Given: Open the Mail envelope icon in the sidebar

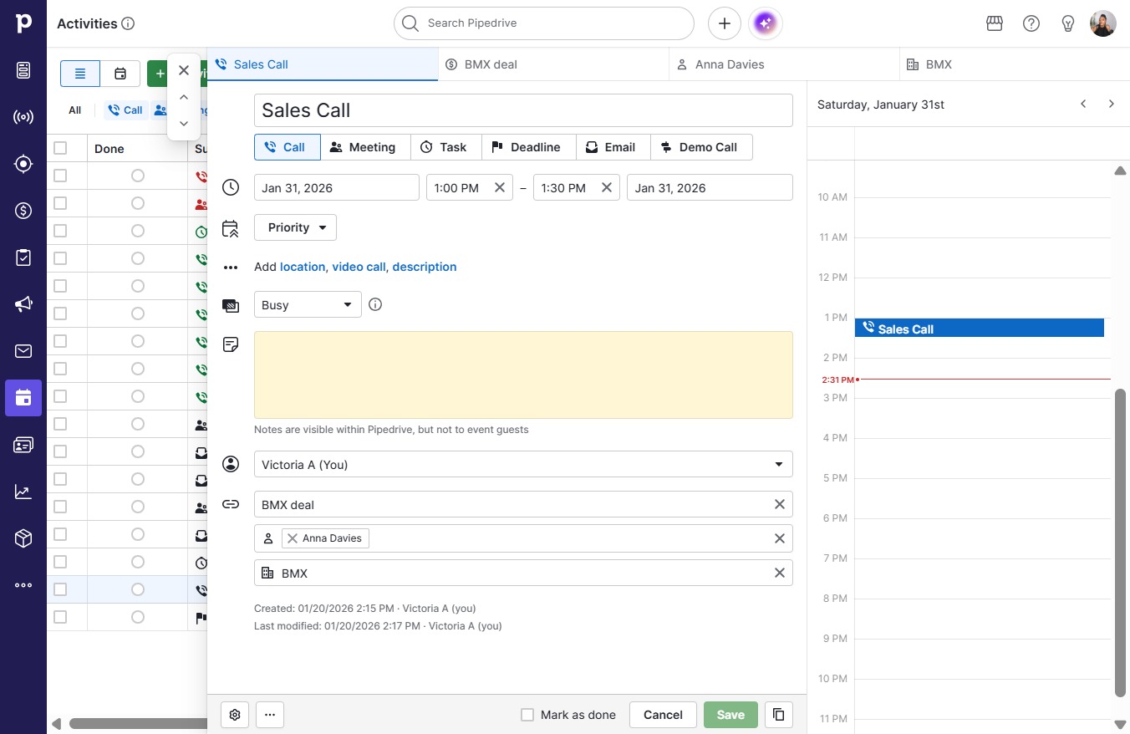Looking at the screenshot, I should pos(23,351).
